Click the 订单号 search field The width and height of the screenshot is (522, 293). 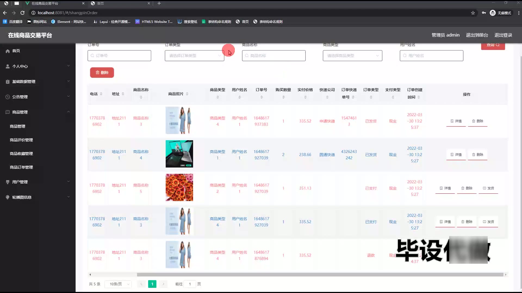point(119,55)
